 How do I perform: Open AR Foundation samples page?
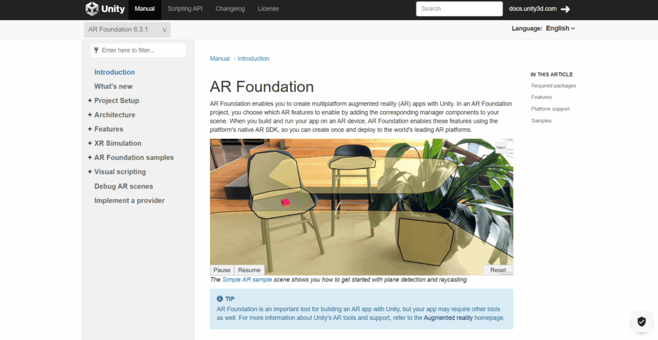pos(134,158)
